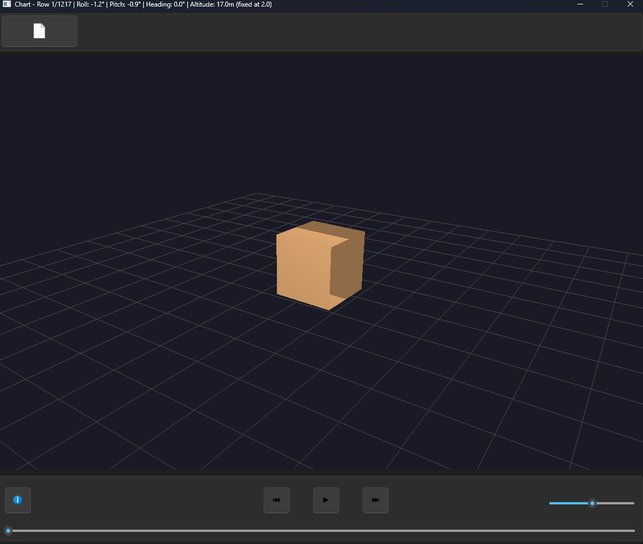Close the Chart window
This screenshot has height=544, width=643.
tap(630, 4)
